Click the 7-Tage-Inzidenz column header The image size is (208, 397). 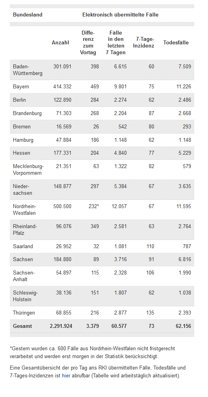pyautogui.click(x=144, y=42)
